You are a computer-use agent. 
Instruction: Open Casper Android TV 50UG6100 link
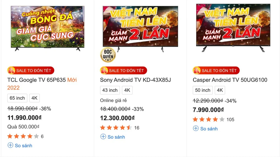tap(230, 80)
